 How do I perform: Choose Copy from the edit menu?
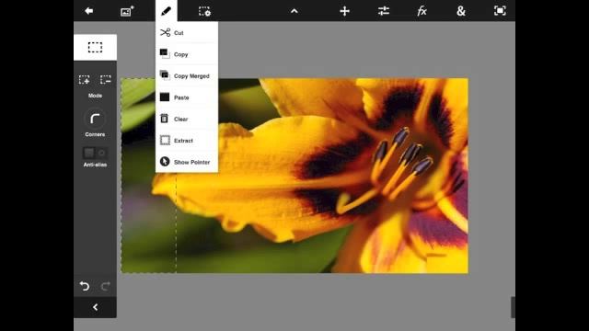[x=187, y=54]
